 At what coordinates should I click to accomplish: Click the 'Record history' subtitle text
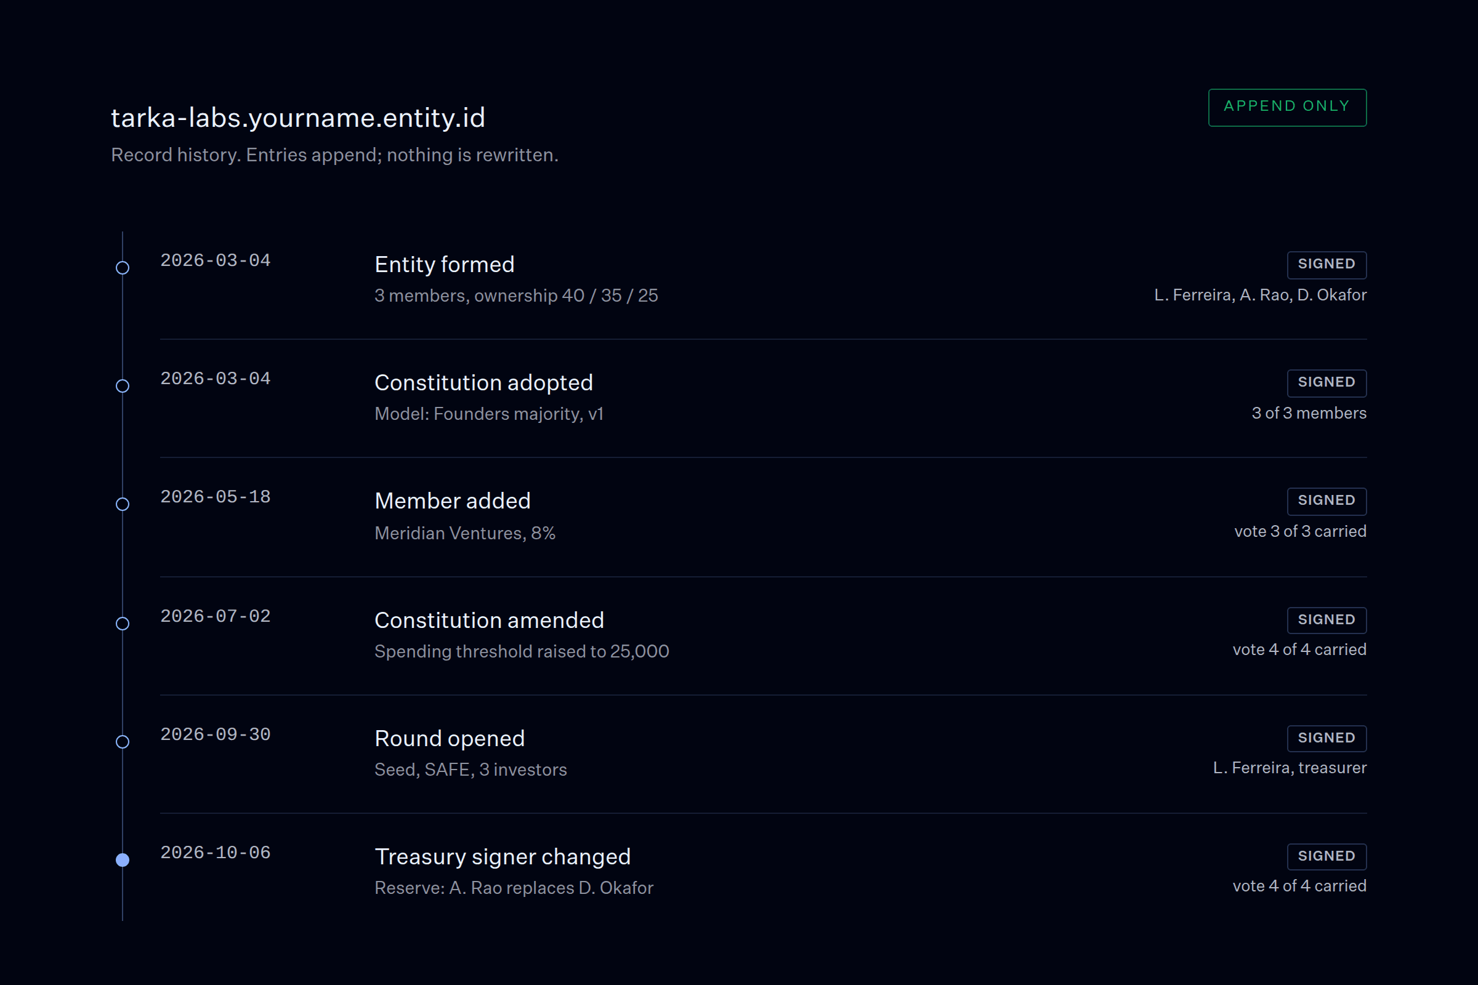click(x=334, y=155)
